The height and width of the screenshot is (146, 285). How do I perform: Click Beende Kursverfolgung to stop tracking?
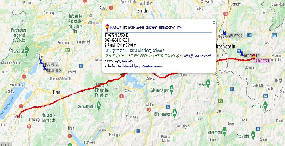pos(129,66)
